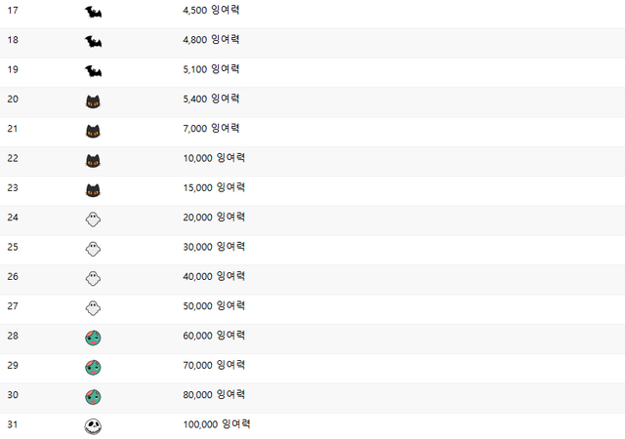
Task: Click level number 25
Action: point(13,247)
